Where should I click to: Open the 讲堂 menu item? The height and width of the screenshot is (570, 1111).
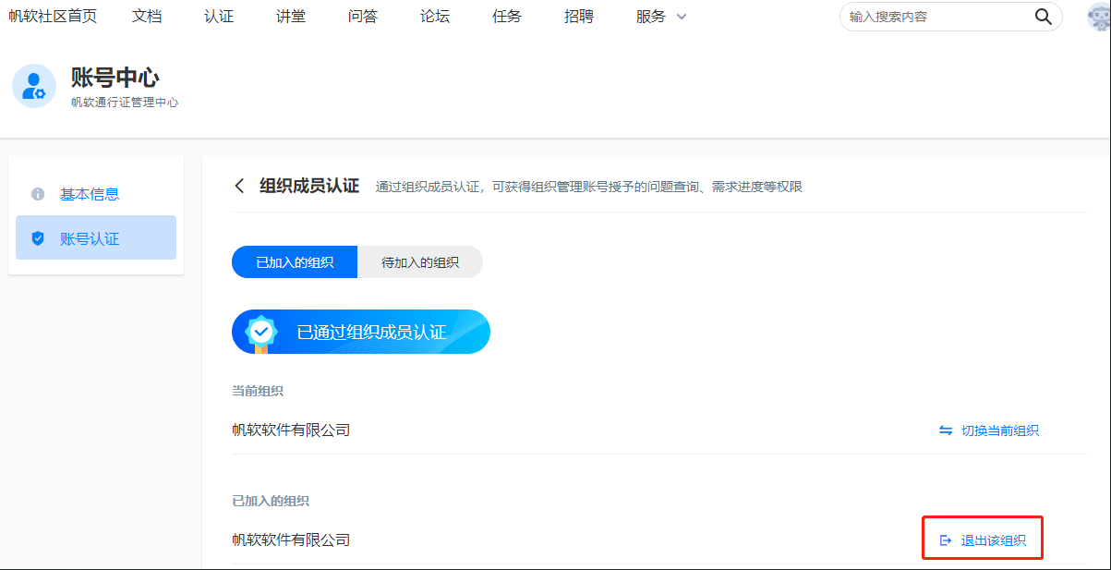[x=291, y=17]
